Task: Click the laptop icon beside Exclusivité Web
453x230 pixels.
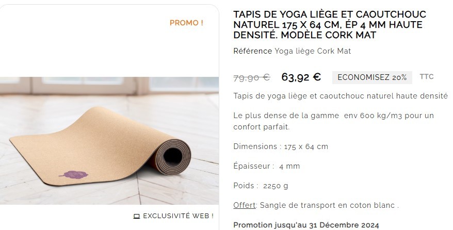Action: (x=137, y=216)
